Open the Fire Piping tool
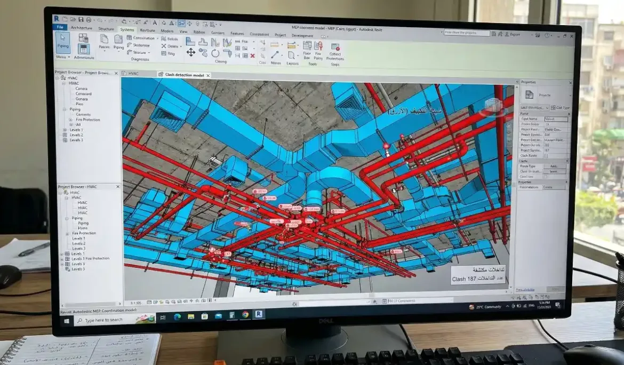 coord(318,48)
